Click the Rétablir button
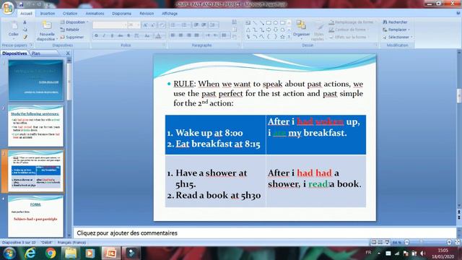The width and height of the screenshot is (462, 260). coord(70,30)
